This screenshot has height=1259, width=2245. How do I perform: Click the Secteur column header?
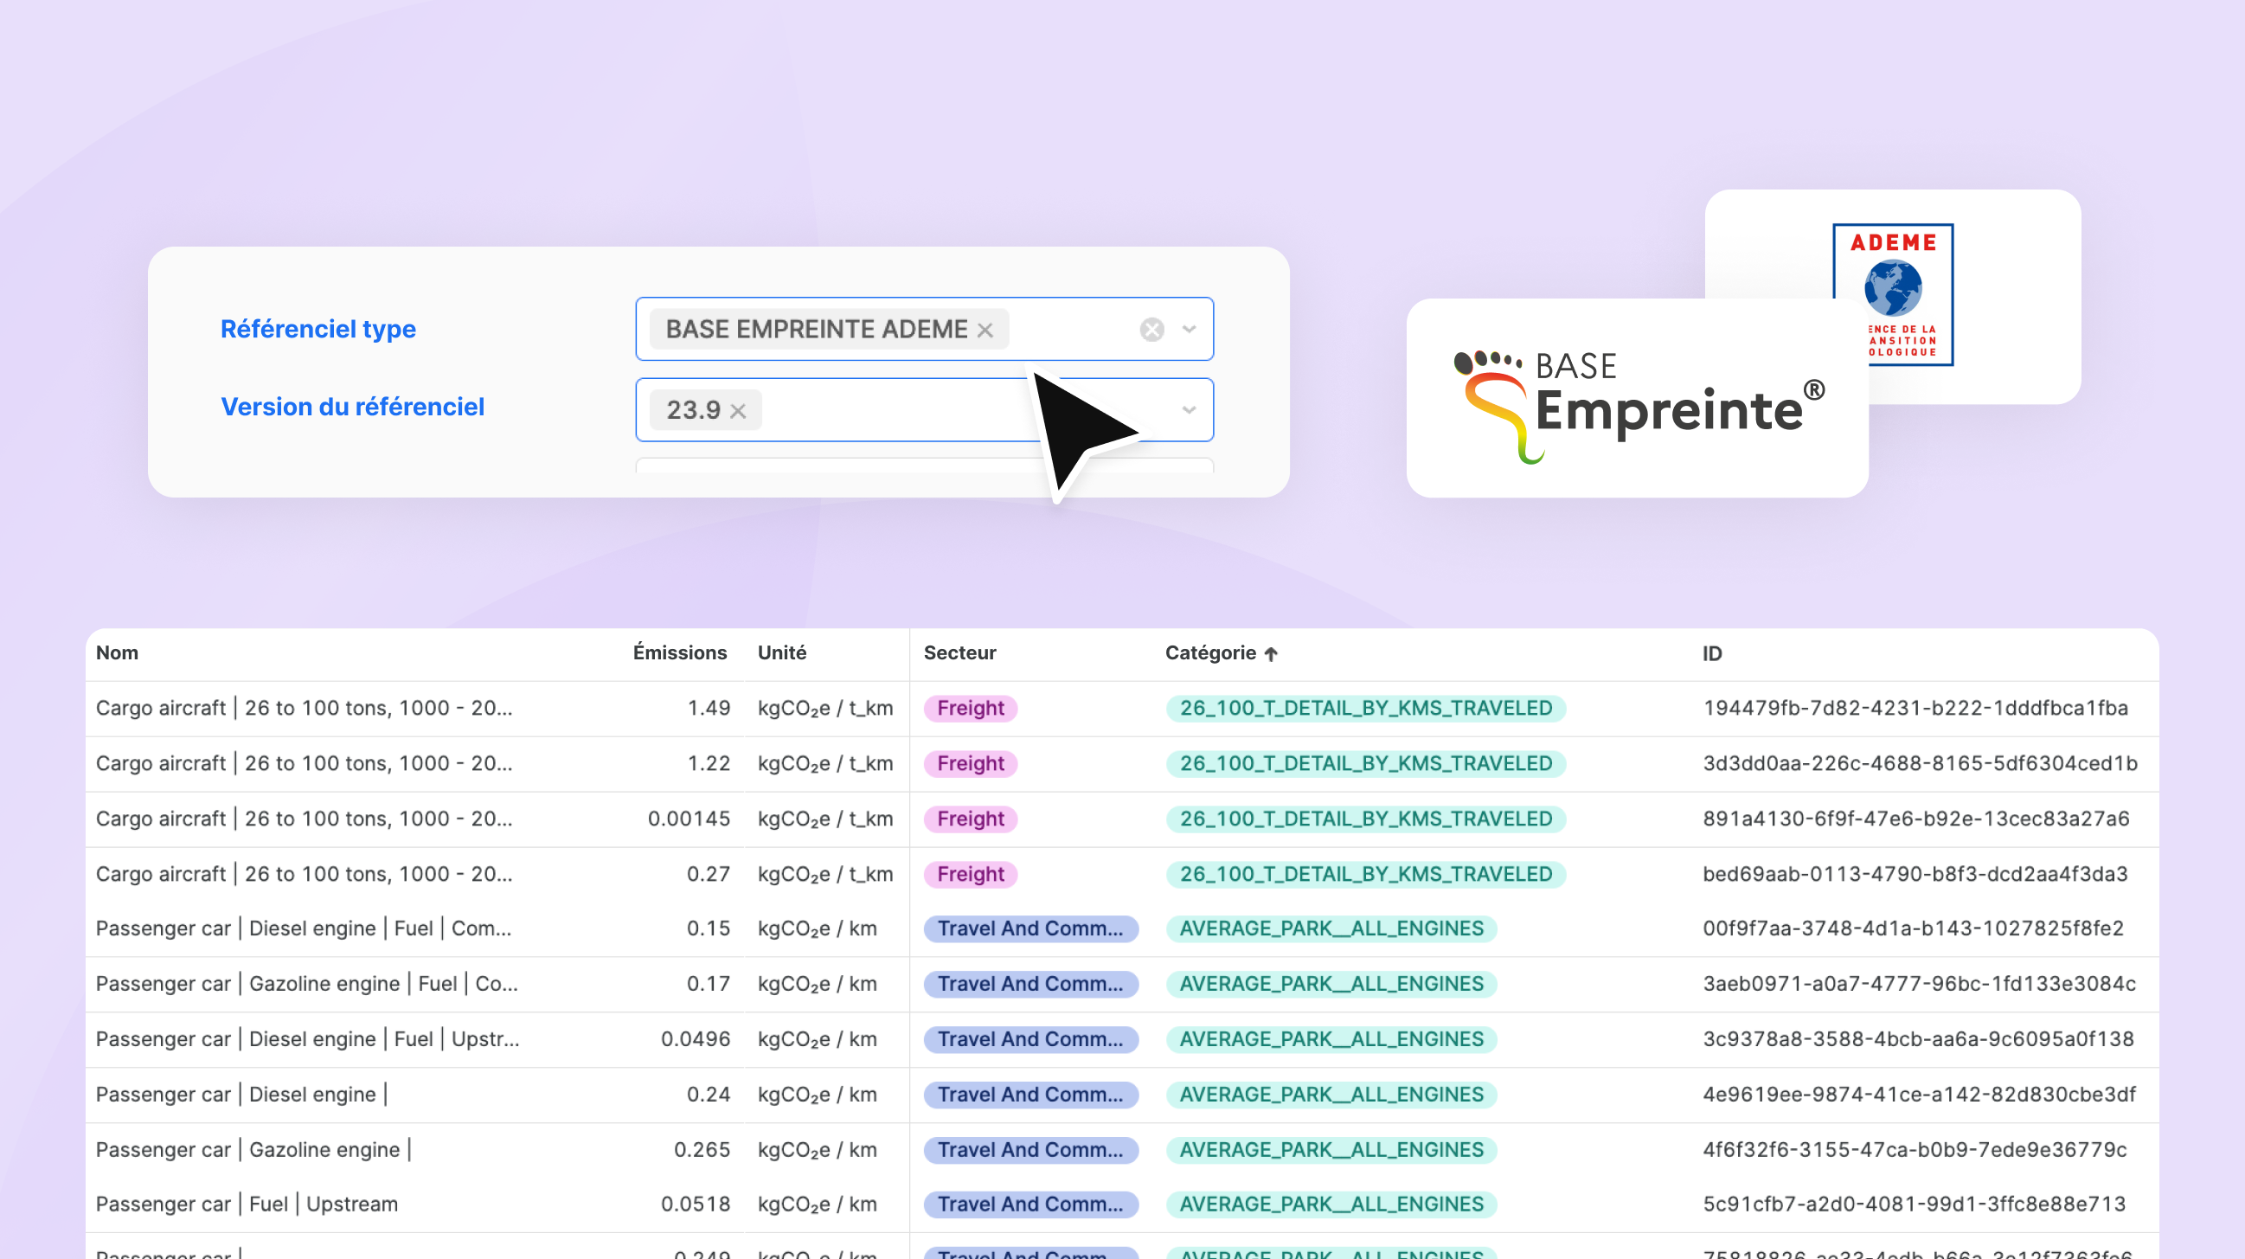[x=959, y=652]
